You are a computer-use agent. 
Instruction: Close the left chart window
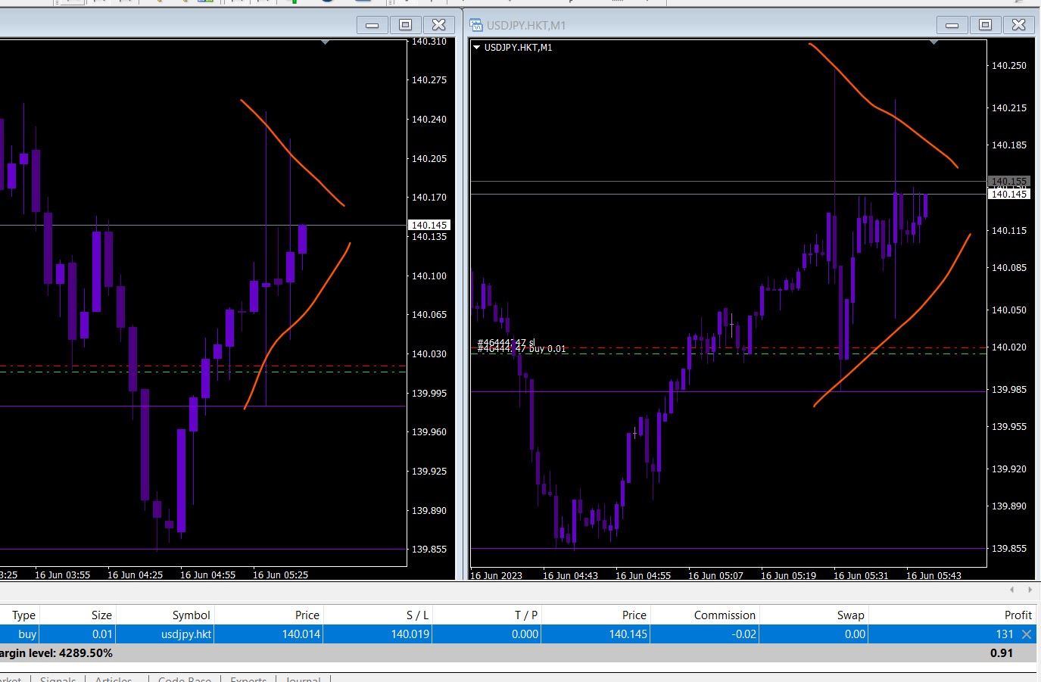(439, 25)
